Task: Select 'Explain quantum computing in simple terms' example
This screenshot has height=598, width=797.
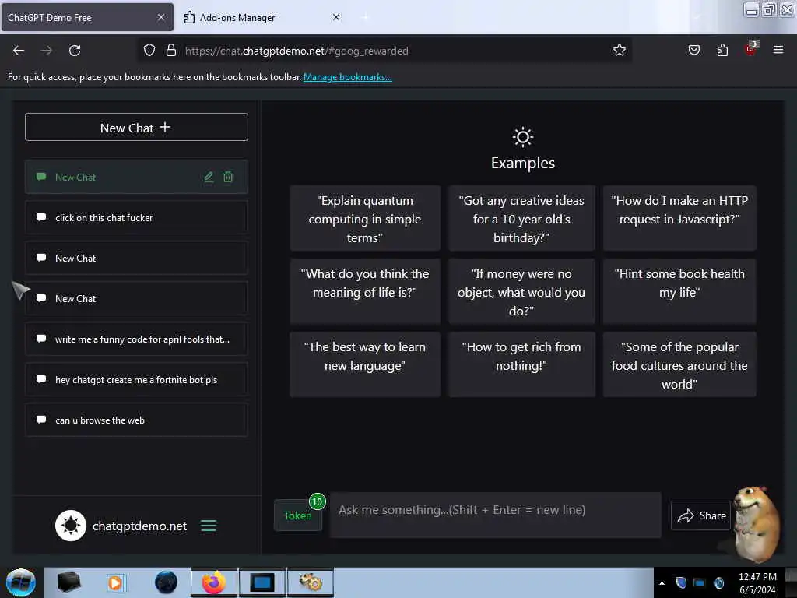Action: pos(365,218)
